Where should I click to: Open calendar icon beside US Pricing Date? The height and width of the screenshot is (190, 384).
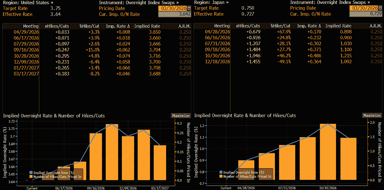pyautogui.click(x=189, y=8)
